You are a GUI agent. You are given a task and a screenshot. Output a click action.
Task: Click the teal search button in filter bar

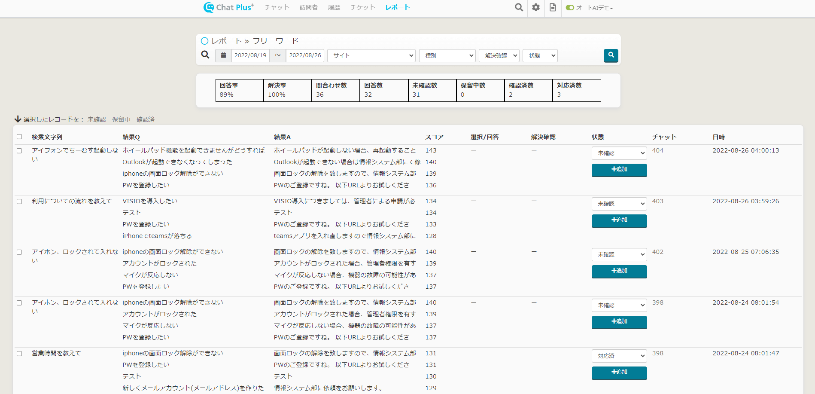pyautogui.click(x=611, y=55)
